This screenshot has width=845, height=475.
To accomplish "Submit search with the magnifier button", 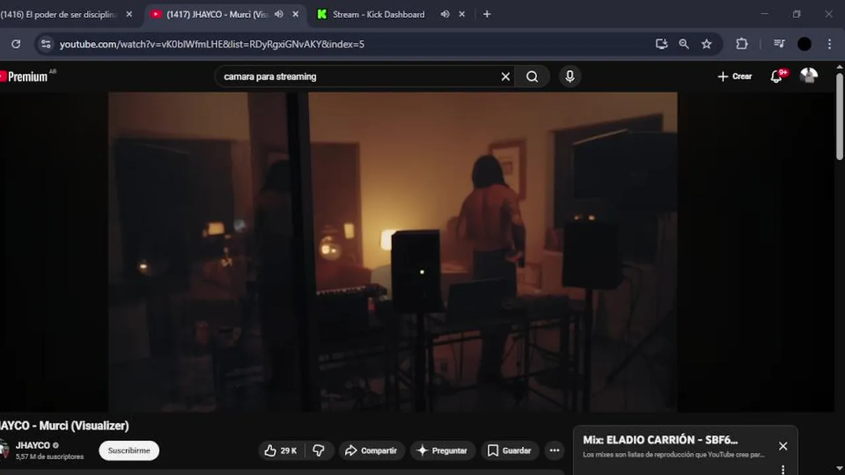I will pyautogui.click(x=532, y=77).
